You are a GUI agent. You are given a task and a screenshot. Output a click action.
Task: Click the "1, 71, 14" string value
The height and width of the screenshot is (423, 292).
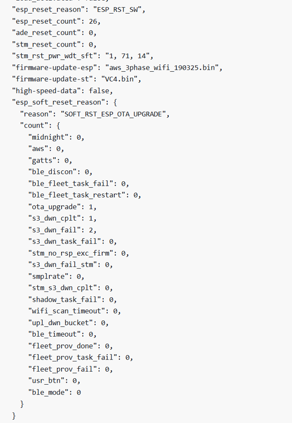click(128, 56)
